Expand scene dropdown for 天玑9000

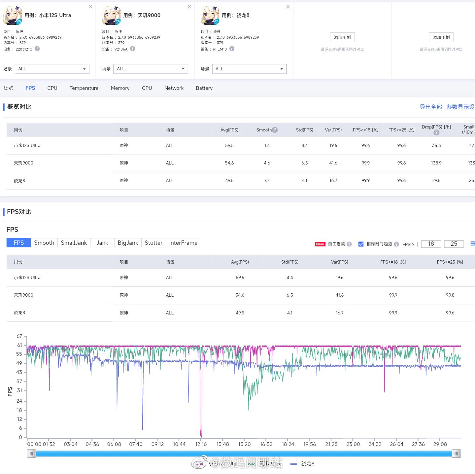(151, 69)
